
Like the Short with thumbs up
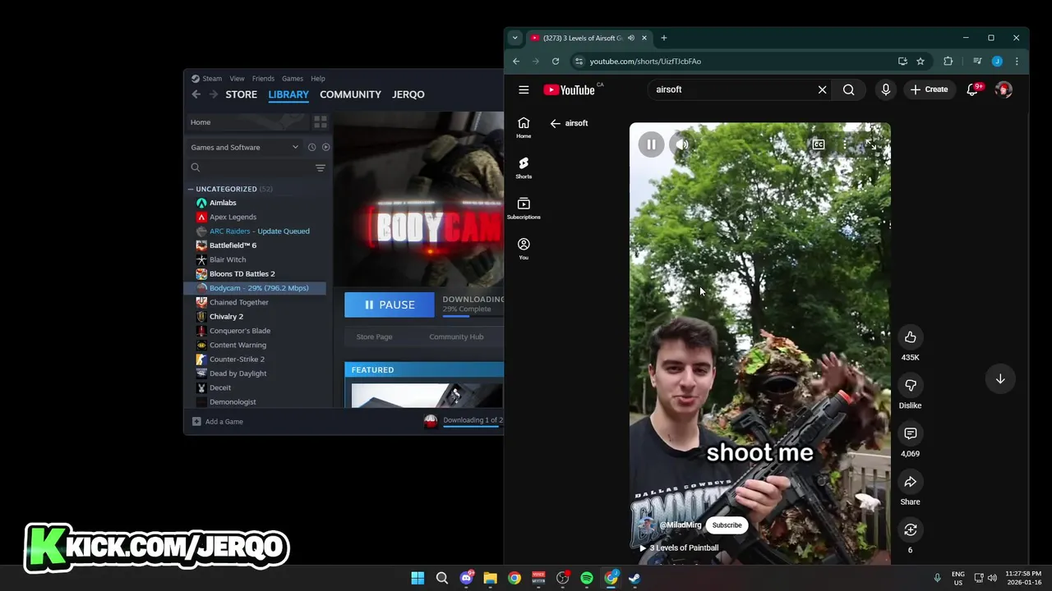tap(910, 337)
